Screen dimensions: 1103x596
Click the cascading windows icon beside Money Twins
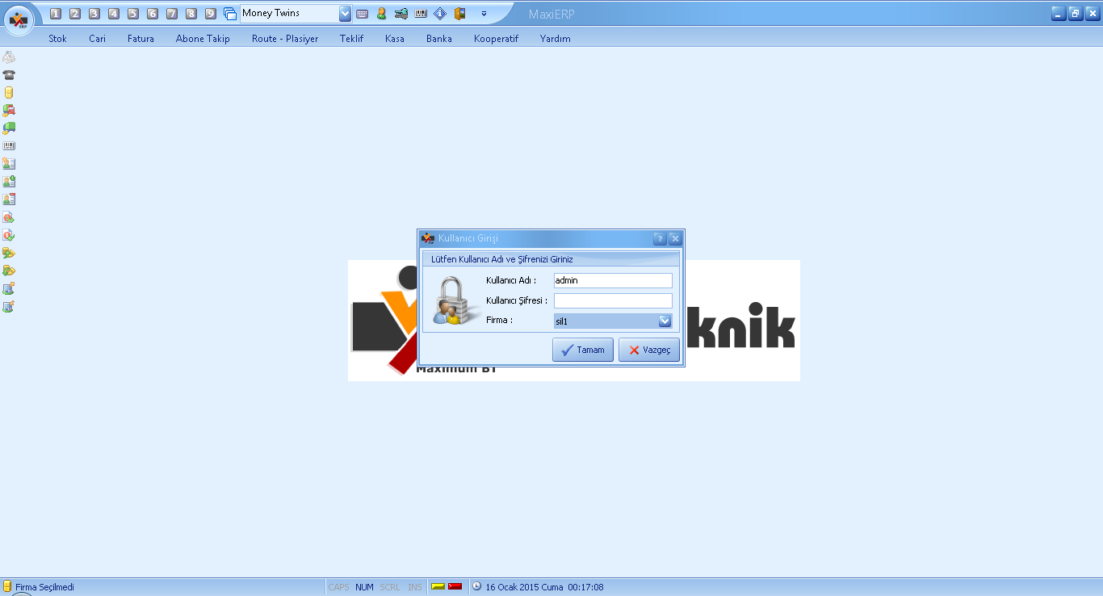[230, 14]
